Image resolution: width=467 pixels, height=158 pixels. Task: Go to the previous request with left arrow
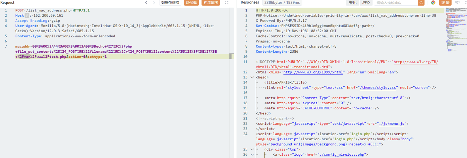tap(146, 3)
